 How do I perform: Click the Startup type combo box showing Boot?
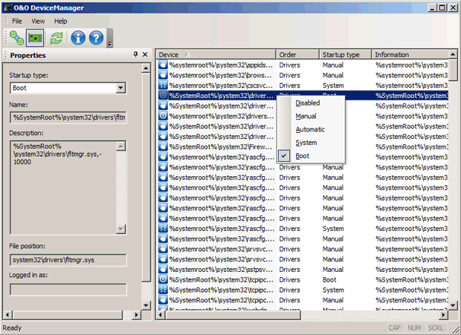coord(68,88)
